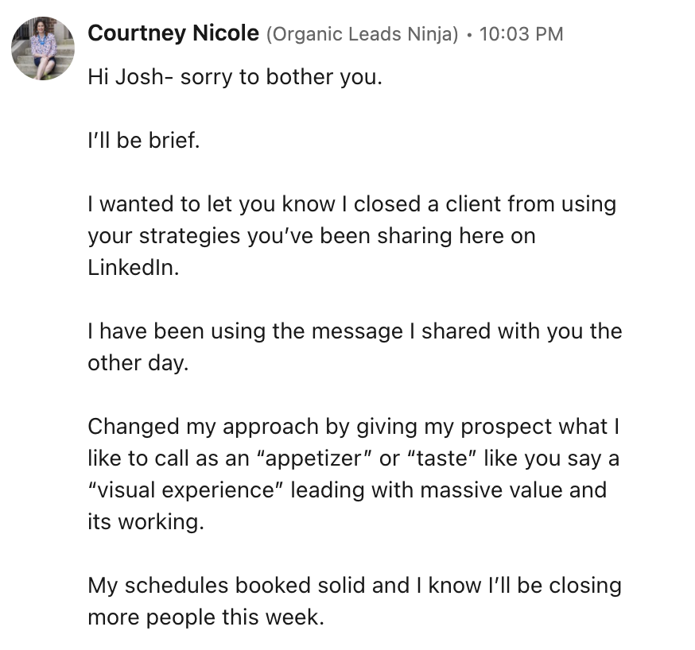This screenshot has height=650, width=695.
Task: Click the 10:03 PM message timestamp
Action: click(522, 34)
